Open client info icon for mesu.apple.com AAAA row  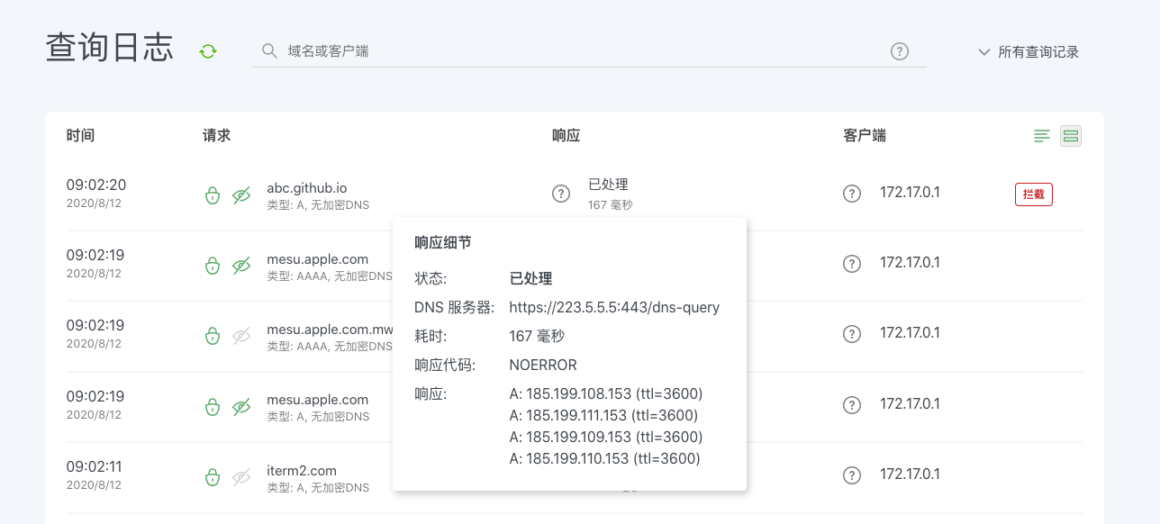pos(852,263)
